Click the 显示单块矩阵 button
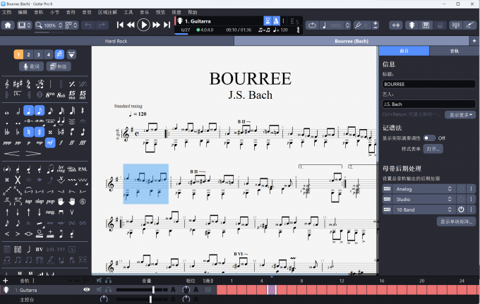This screenshot has width=480, height=304. (x=455, y=221)
